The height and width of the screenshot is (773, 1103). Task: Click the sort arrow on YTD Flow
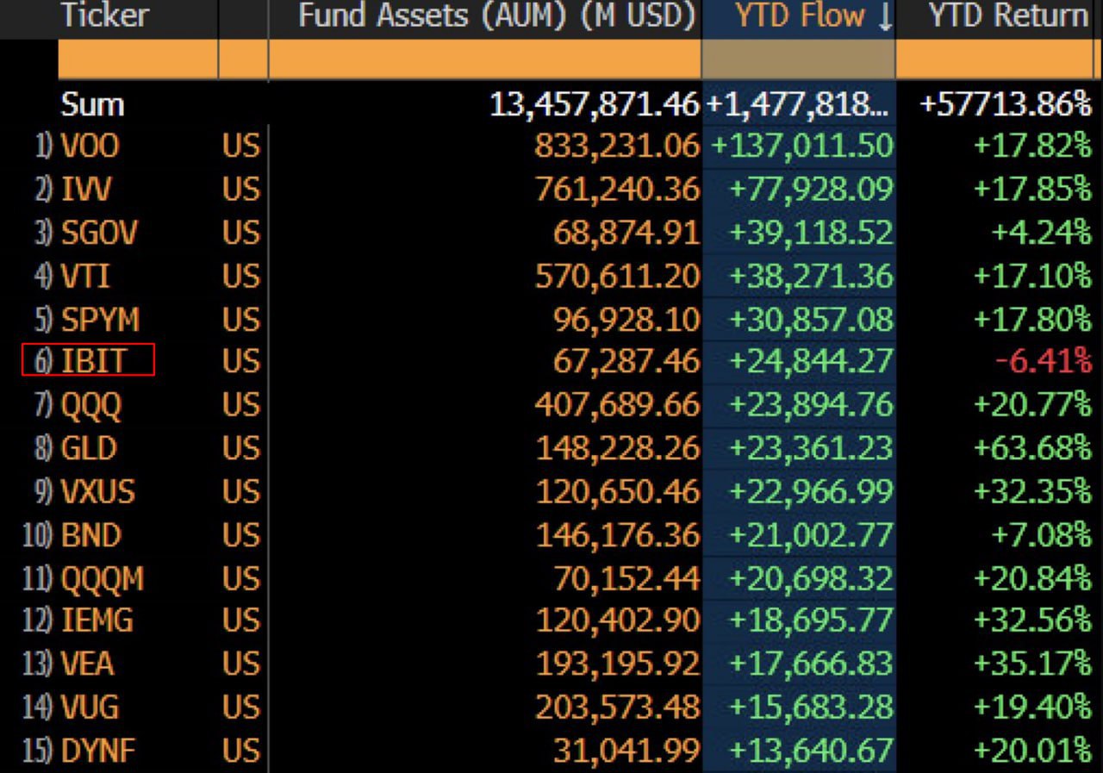(884, 17)
